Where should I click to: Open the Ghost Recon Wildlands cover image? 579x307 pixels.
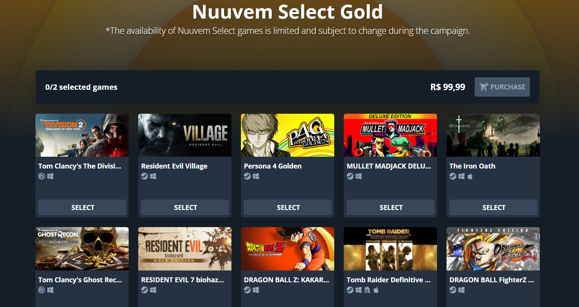[x=82, y=249]
